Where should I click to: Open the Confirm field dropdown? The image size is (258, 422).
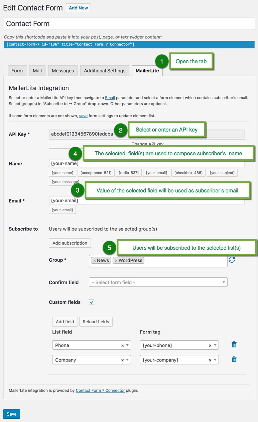(x=158, y=282)
